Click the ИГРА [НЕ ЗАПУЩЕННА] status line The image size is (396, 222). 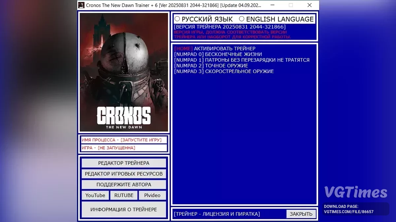point(123,148)
